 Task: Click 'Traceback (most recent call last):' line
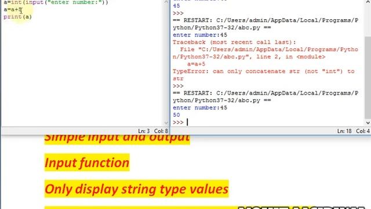click(x=234, y=42)
